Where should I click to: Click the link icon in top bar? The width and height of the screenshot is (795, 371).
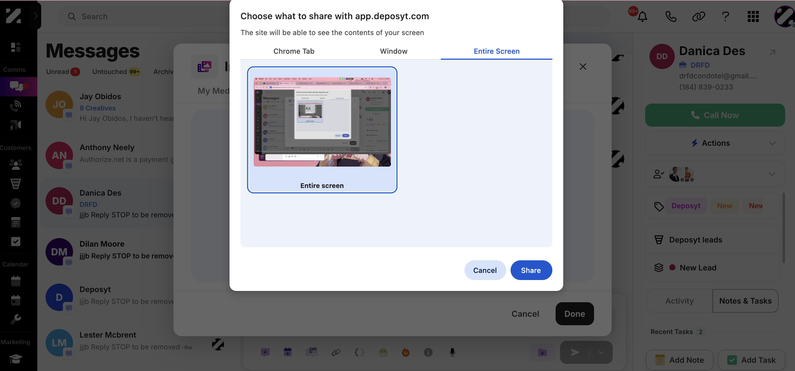tap(698, 17)
